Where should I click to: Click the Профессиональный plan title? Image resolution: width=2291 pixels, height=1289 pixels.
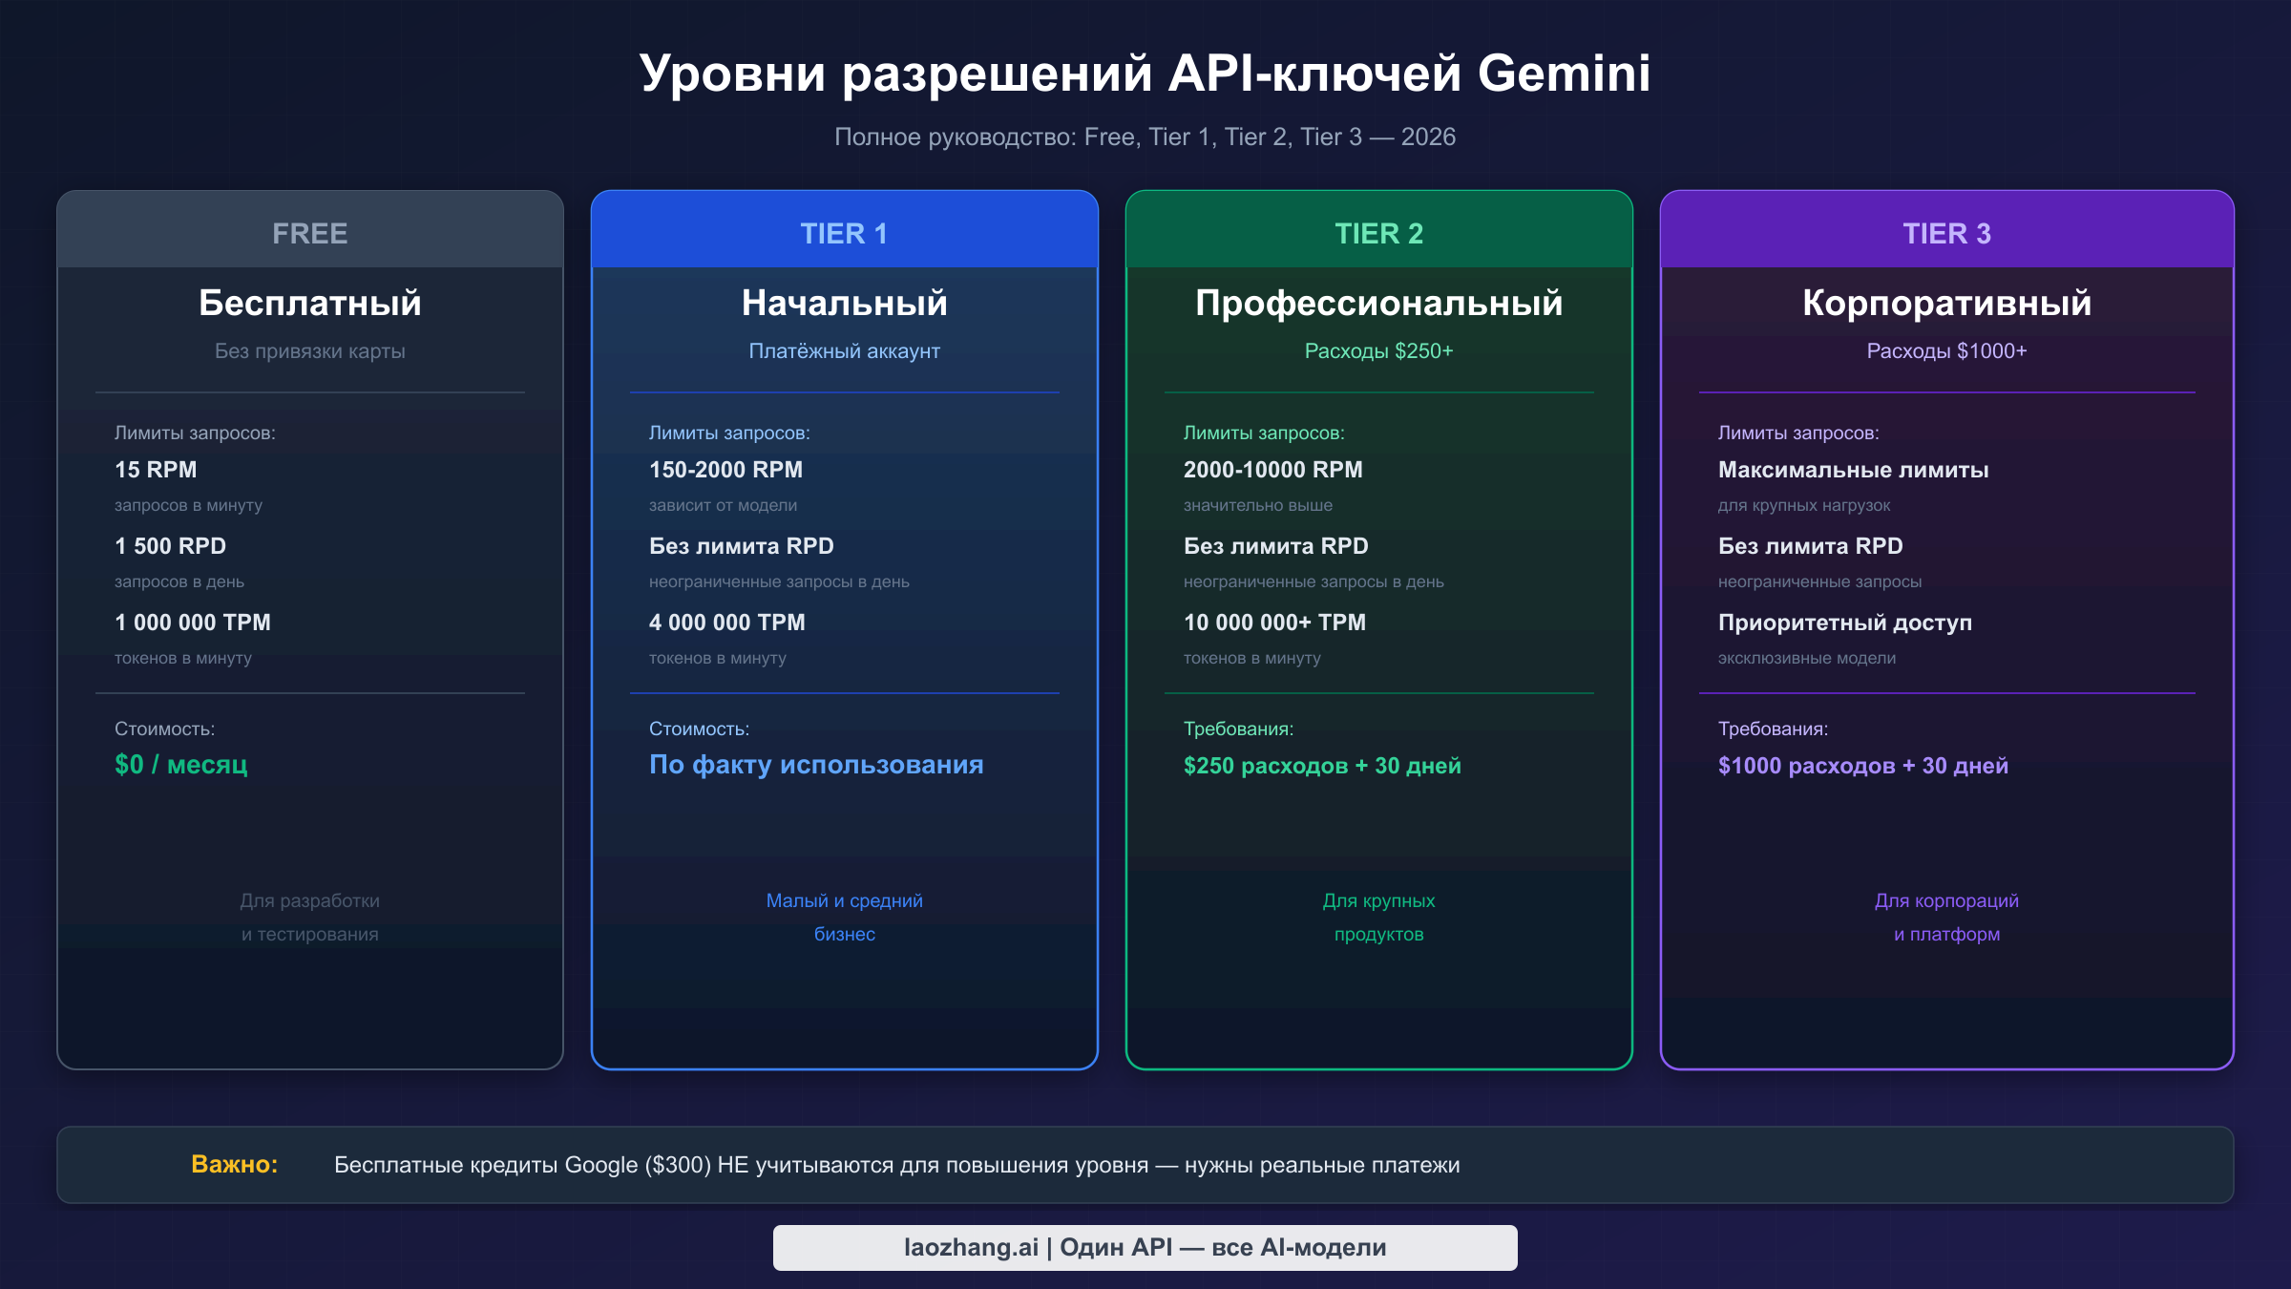point(1378,303)
